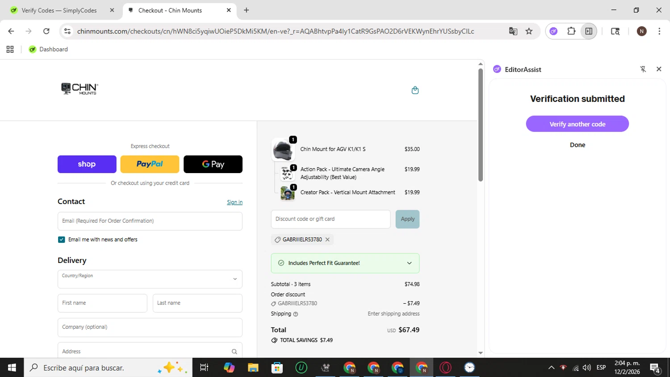Viewport: 670px width, 377px height.
Task: Apply the discount code
Action: (407, 219)
